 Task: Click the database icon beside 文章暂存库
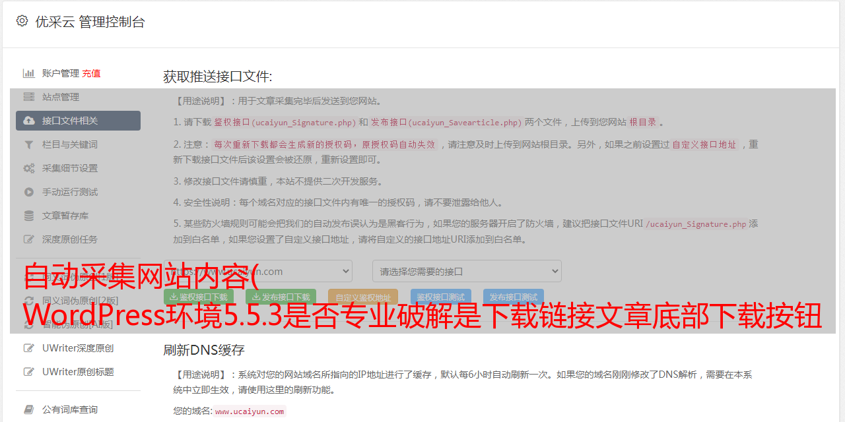pyautogui.click(x=29, y=216)
